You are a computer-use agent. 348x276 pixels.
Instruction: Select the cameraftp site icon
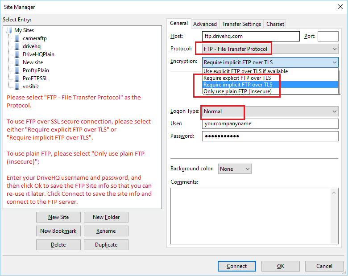pos(17,38)
